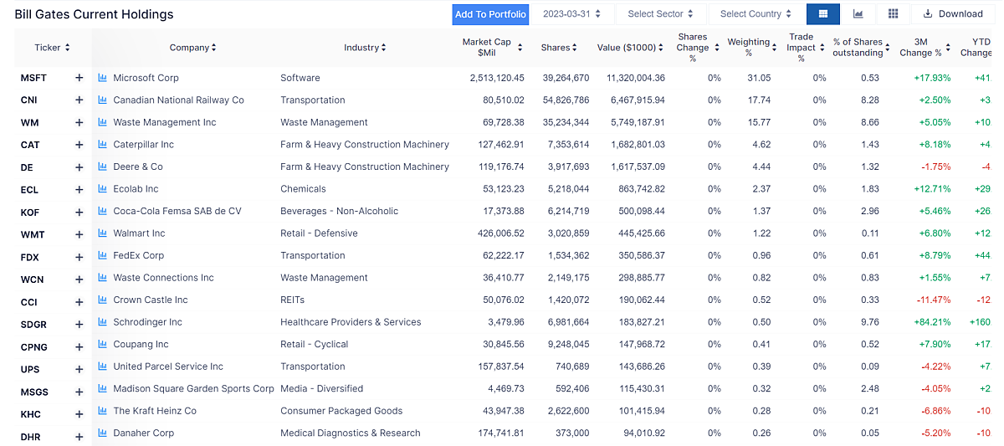
Task: Open chart icon for Caterpillar Inc
Action: 103,145
